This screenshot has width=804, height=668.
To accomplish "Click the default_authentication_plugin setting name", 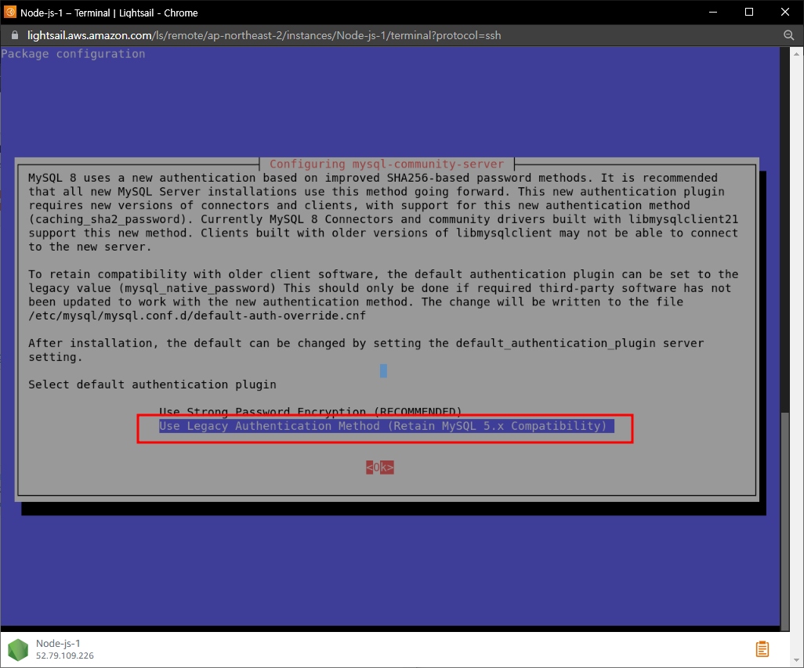I will (556, 343).
